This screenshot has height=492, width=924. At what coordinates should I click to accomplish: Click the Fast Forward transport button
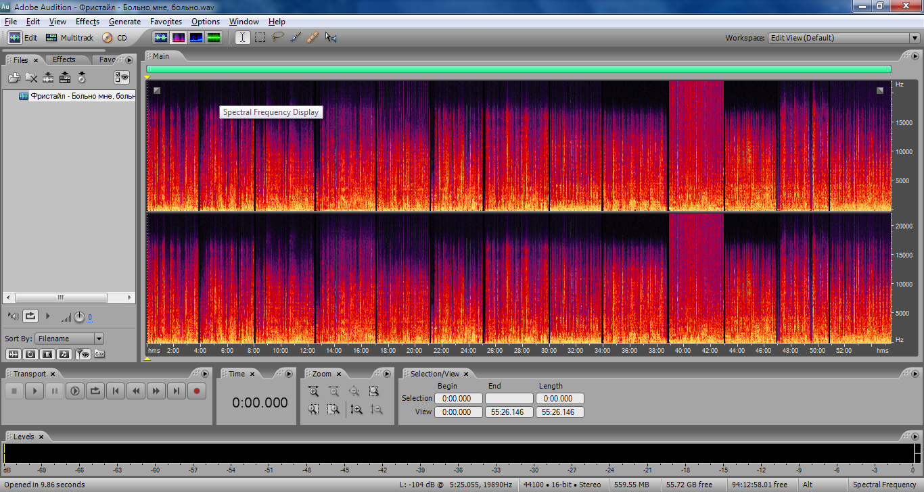coord(156,391)
